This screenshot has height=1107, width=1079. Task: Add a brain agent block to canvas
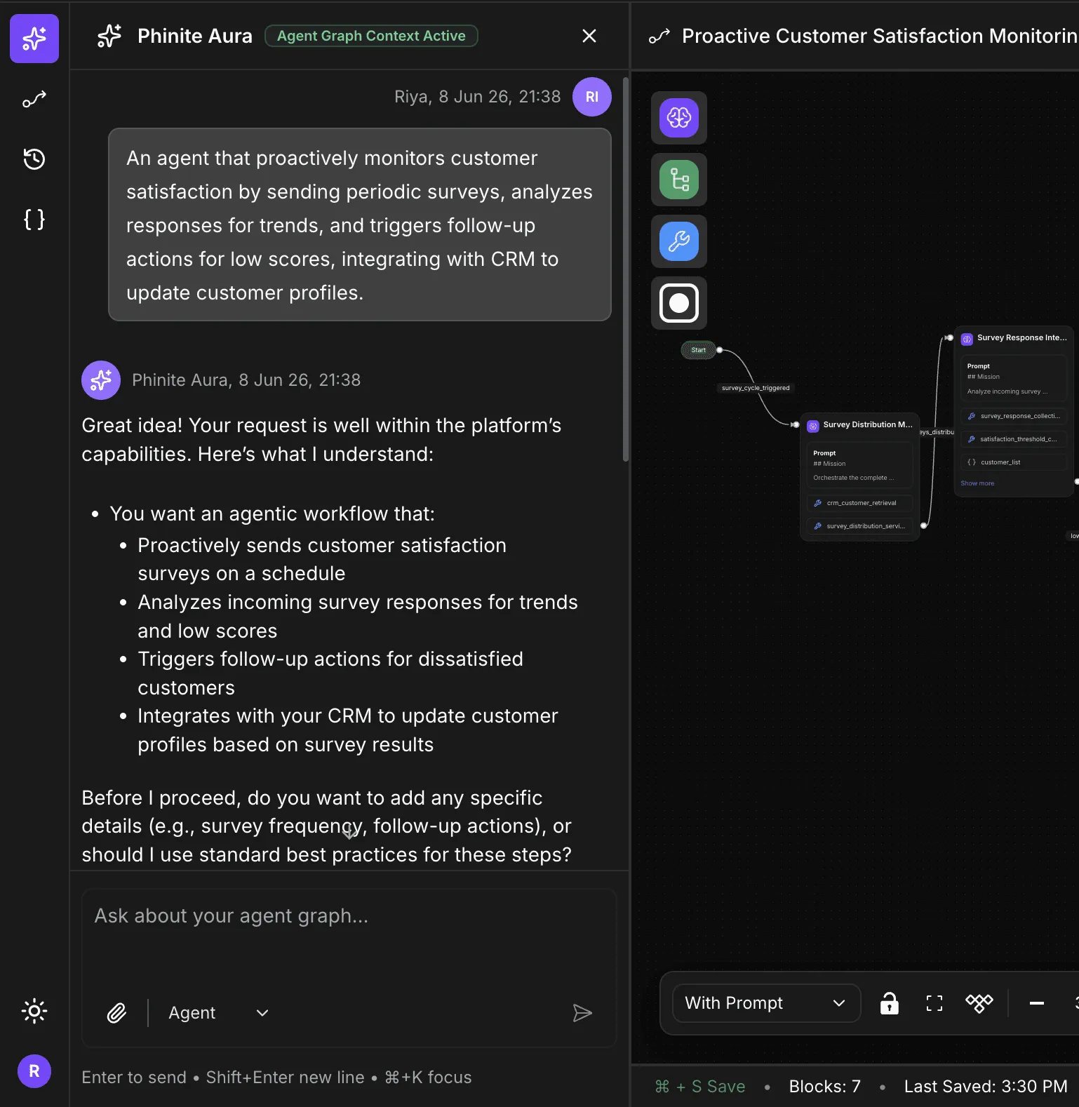[x=679, y=118]
